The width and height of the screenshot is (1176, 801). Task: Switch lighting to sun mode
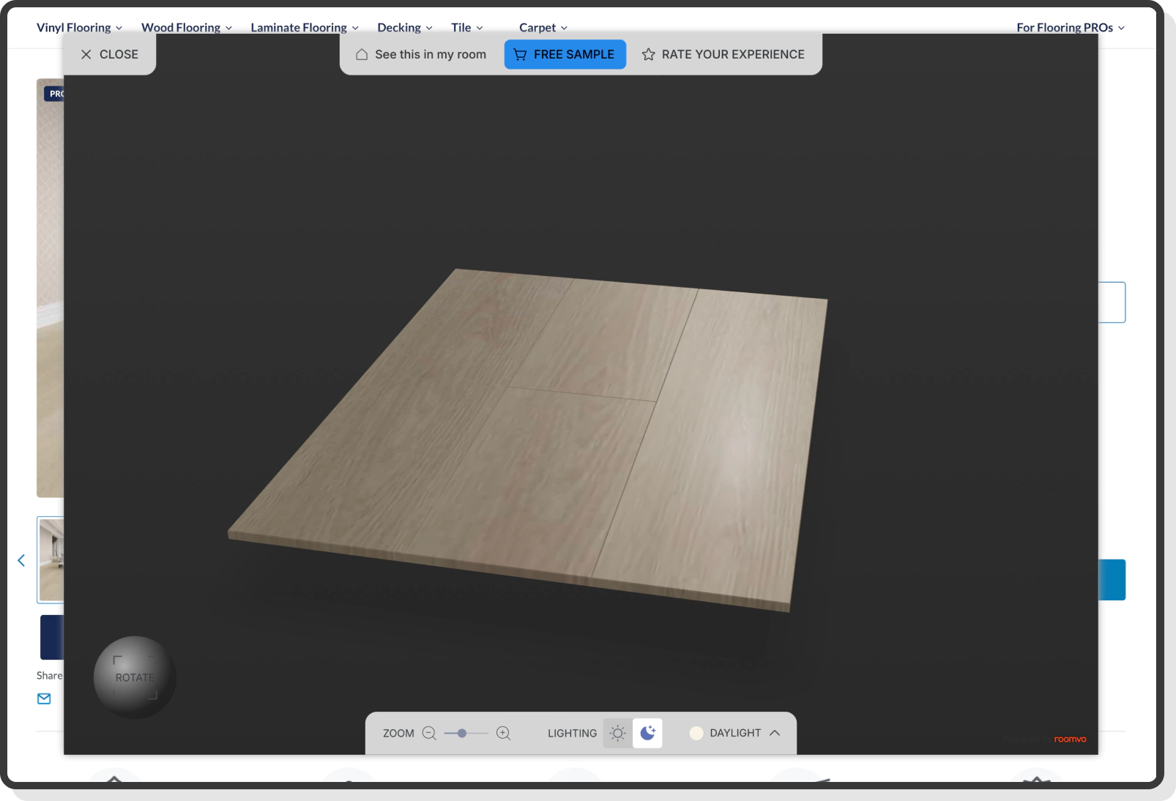[x=617, y=733]
